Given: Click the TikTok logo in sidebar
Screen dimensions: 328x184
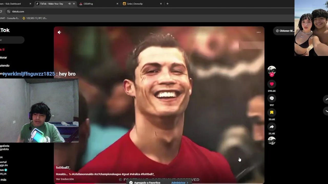Looking at the screenshot, I should [5, 30].
